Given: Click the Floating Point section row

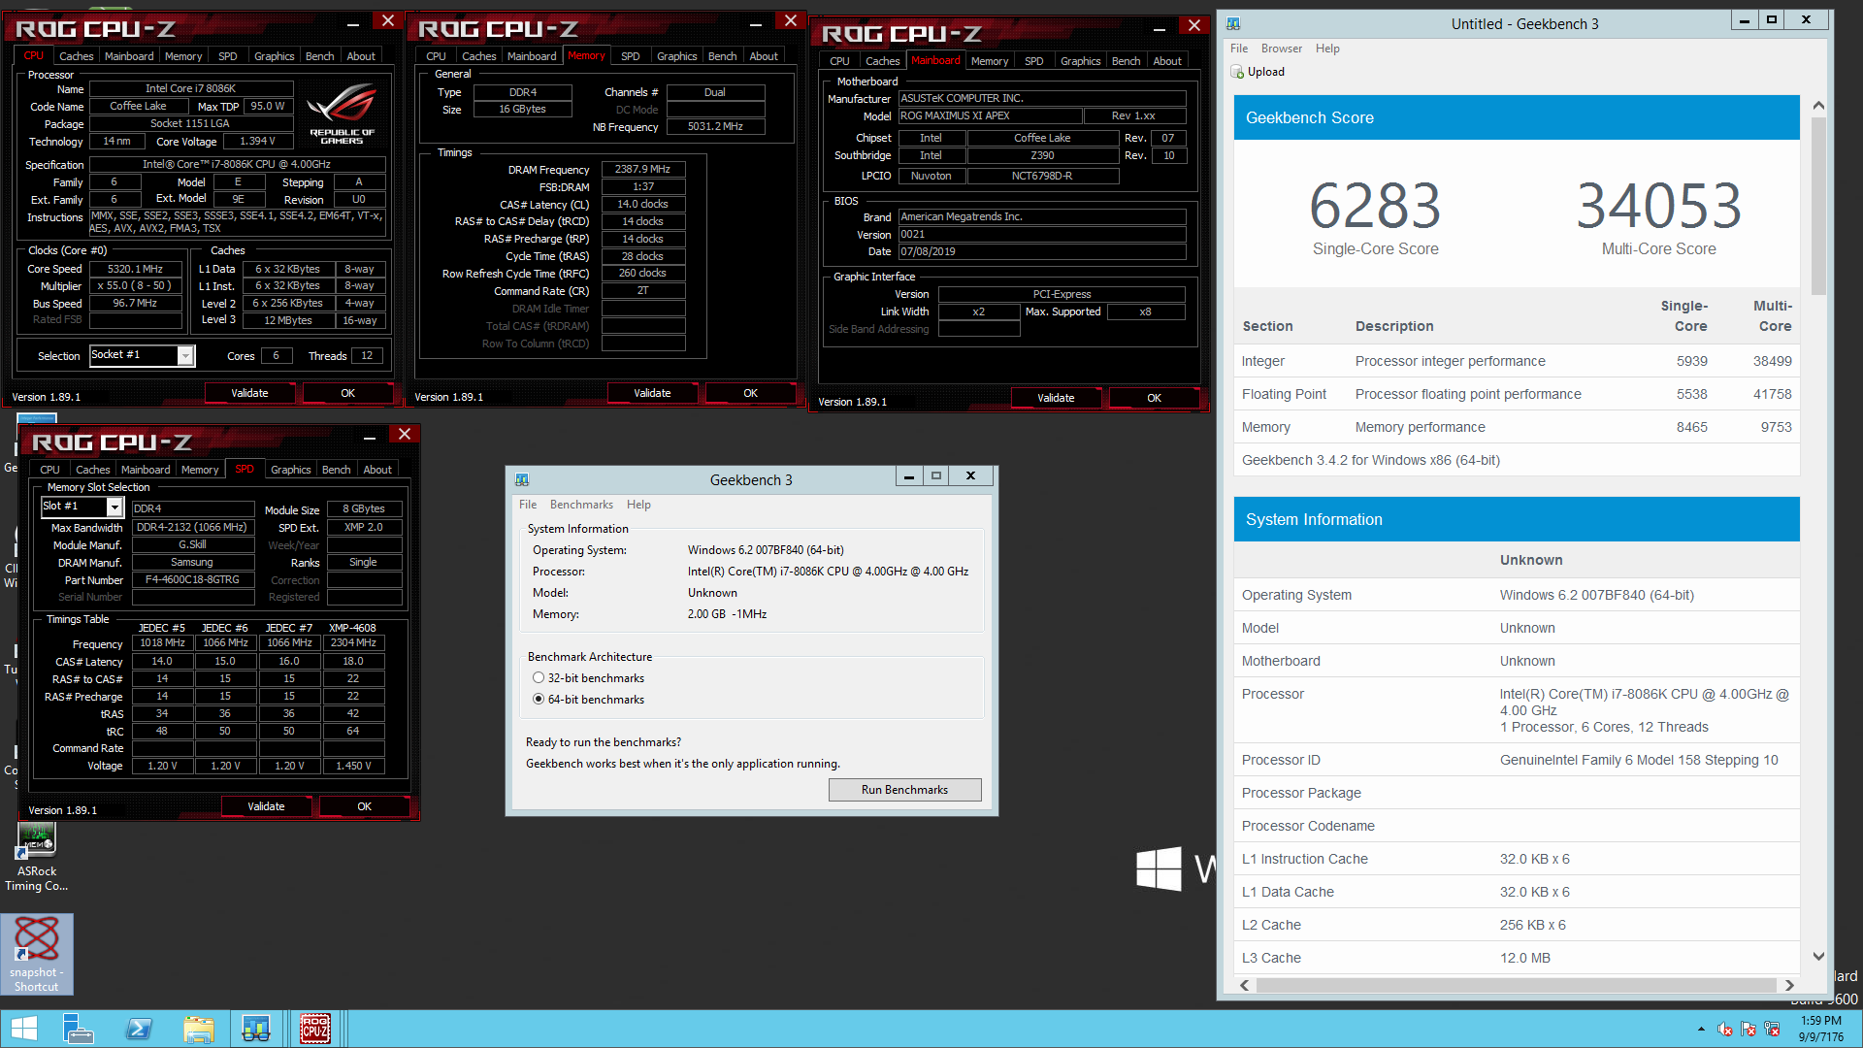Looking at the screenshot, I should point(1517,394).
